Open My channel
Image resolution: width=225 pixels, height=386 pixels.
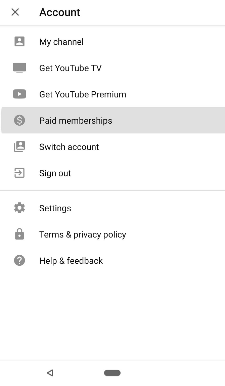(61, 41)
